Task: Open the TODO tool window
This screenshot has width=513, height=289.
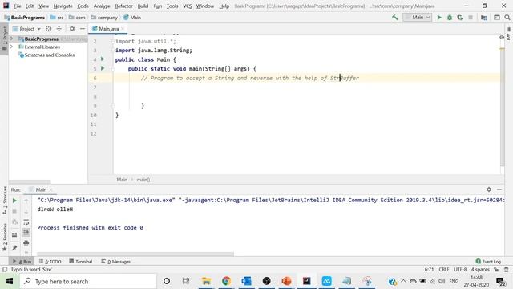Action: tap(50, 262)
